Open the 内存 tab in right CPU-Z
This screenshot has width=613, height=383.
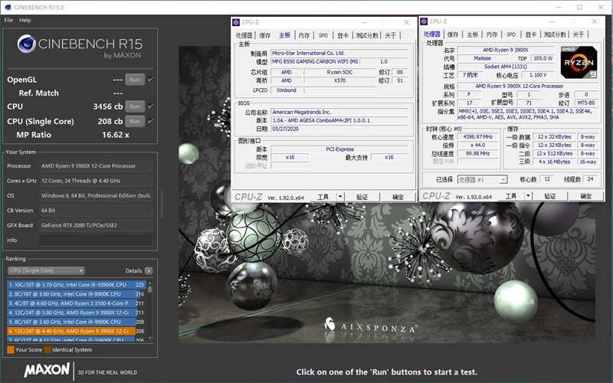point(492,34)
